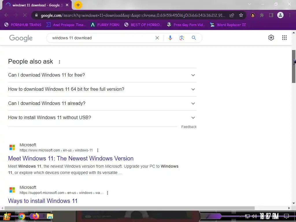Launch Firefox from the taskbar
The image size is (296, 222).
pyautogui.click(x=36, y=216)
